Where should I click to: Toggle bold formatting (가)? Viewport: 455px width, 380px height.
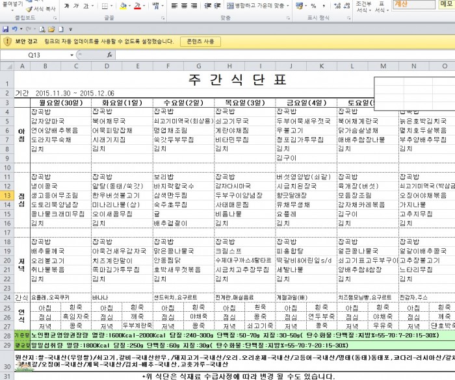click(x=66, y=5)
